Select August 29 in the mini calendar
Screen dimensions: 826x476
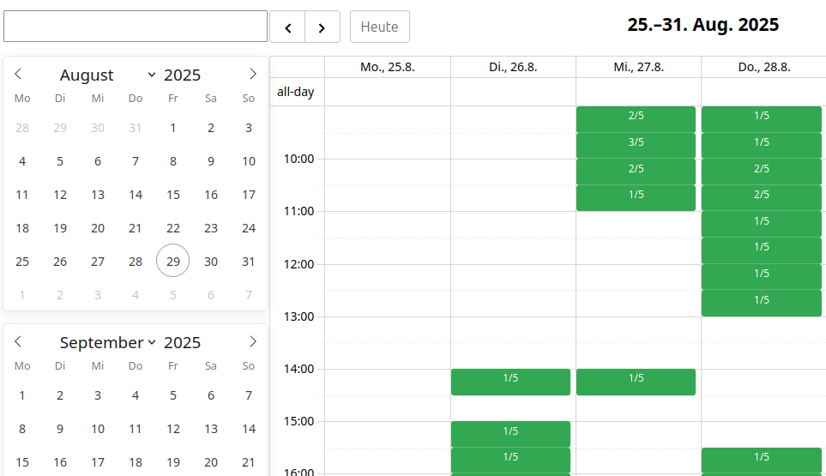[x=173, y=261]
